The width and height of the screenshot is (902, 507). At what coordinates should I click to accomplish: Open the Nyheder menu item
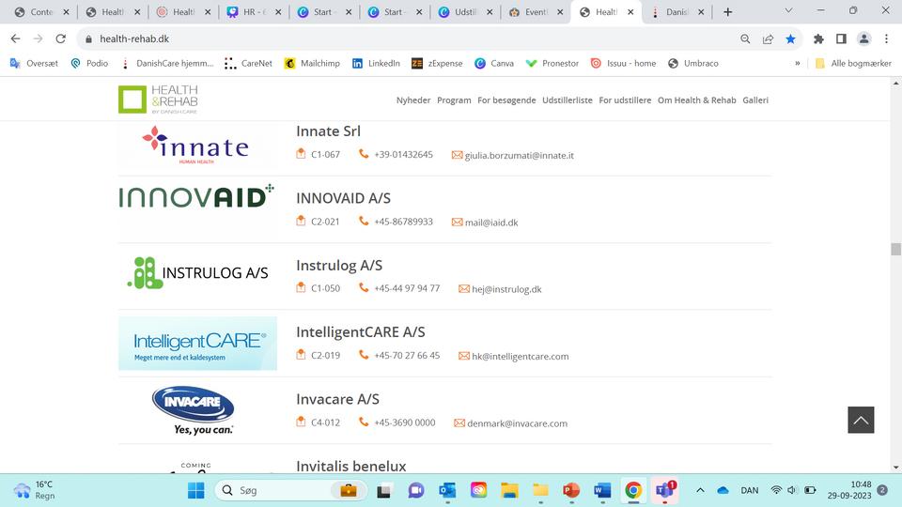(413, 100)
